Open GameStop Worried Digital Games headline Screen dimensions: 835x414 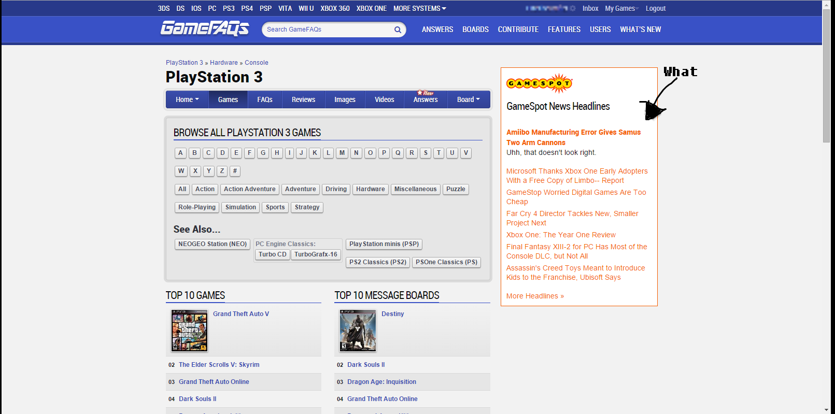[576, 197]
